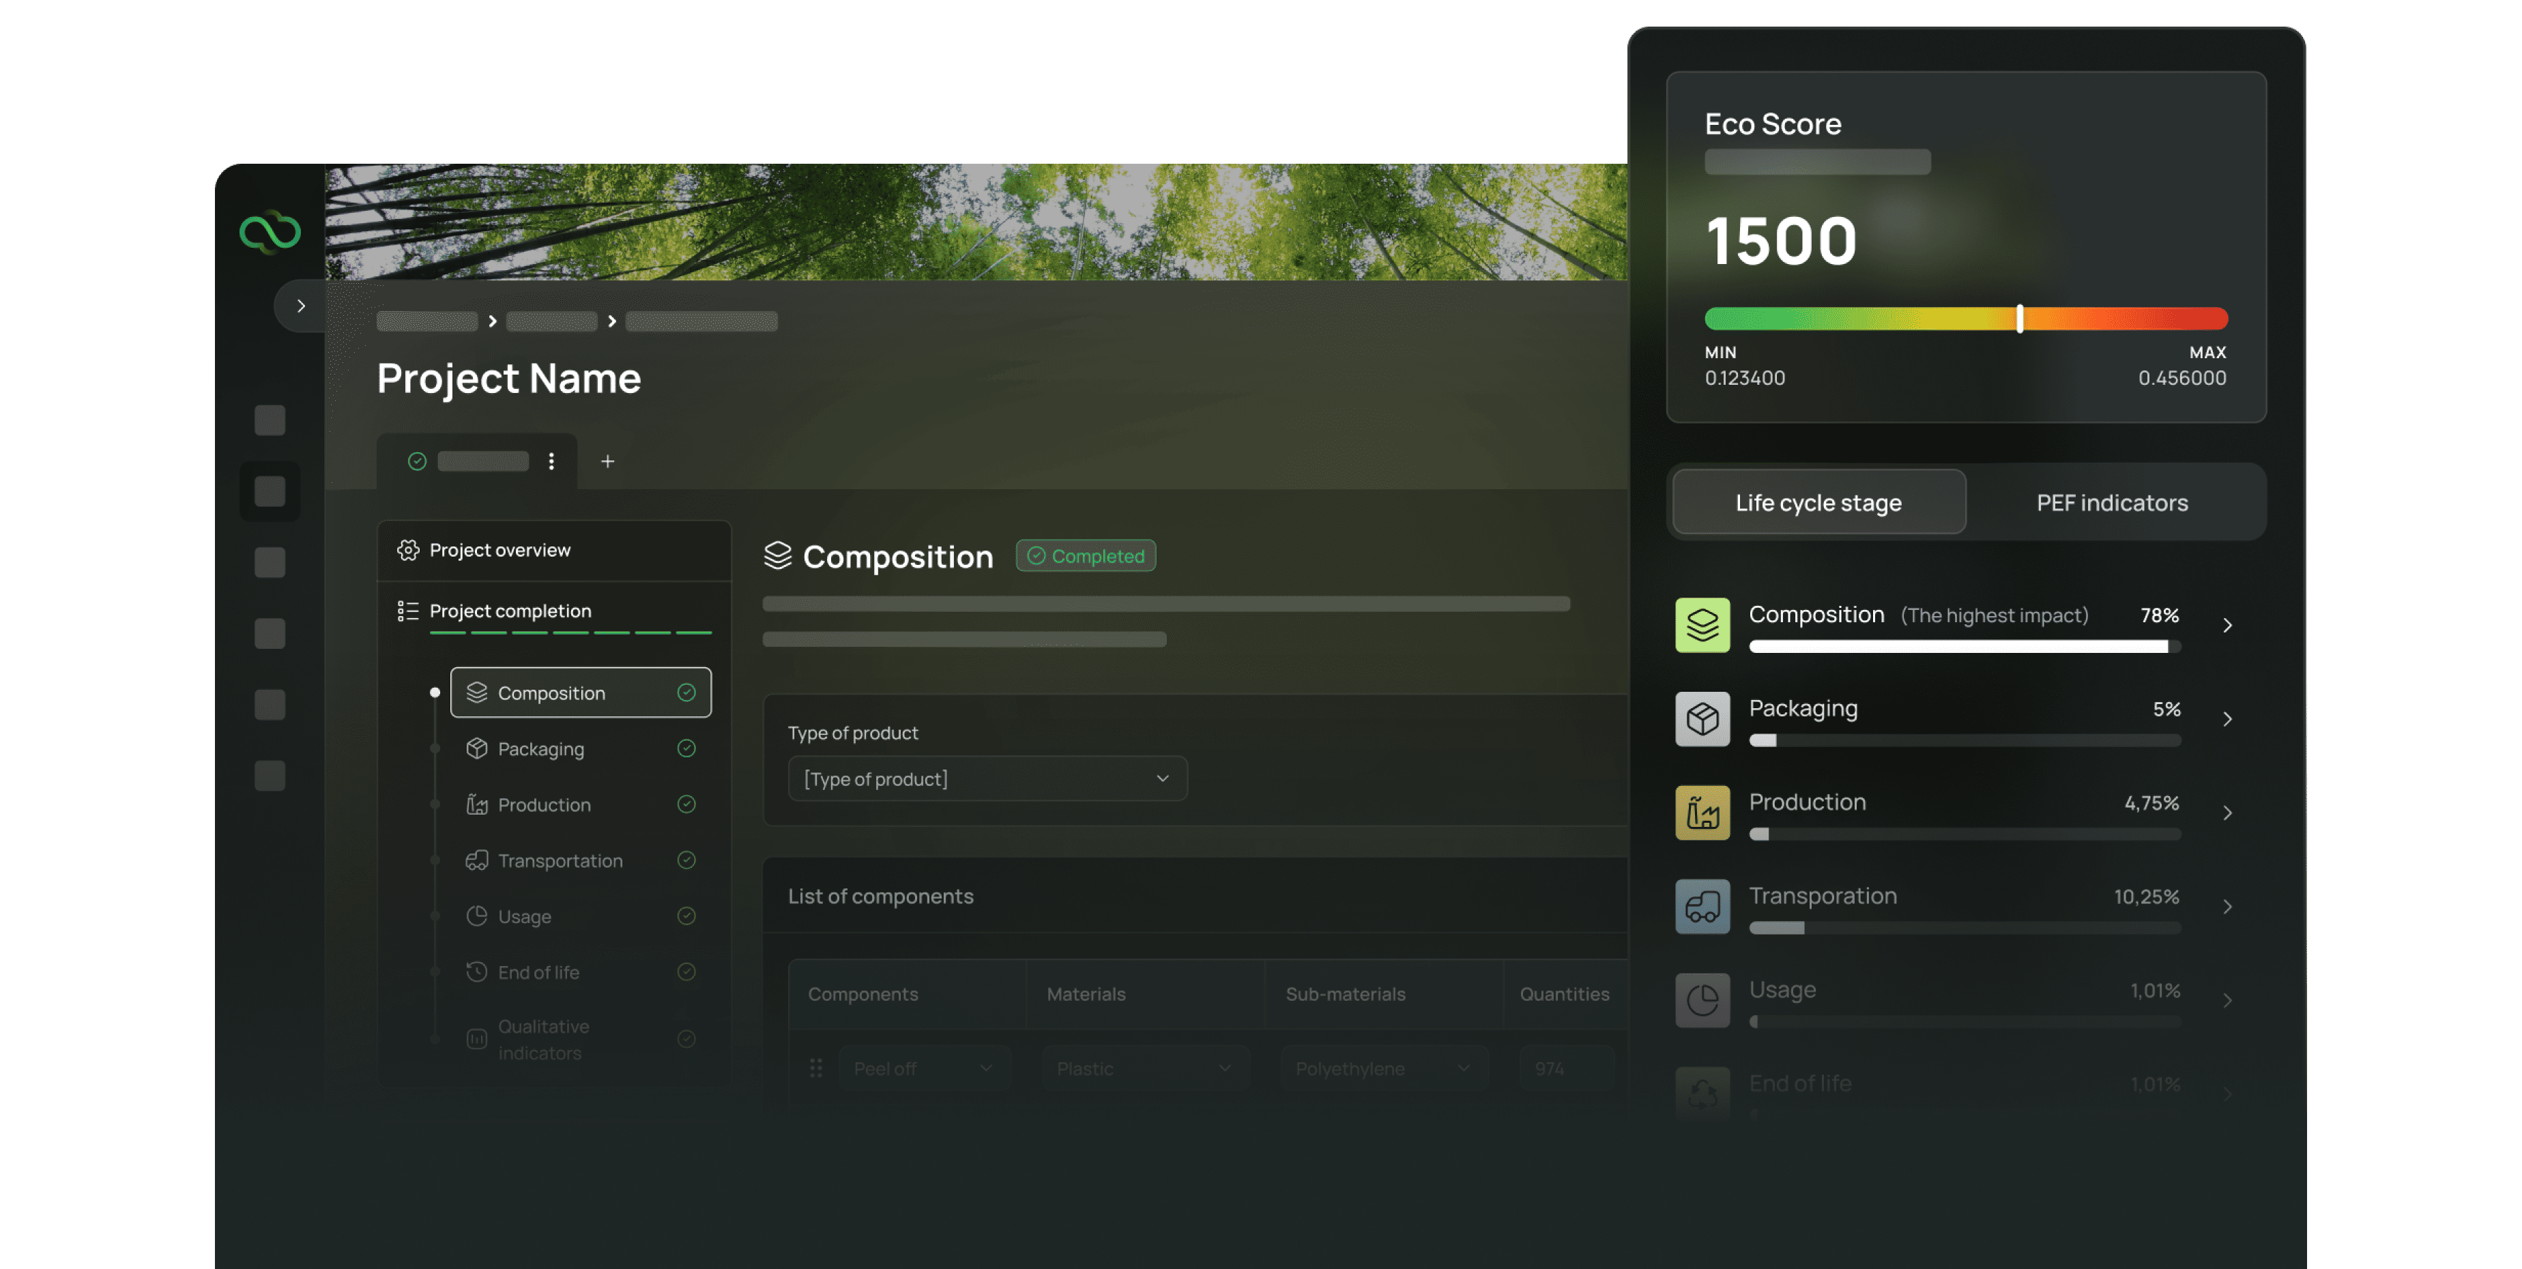Click the End of life clock icon
Image resolution: width=2522 pixels, height=1269 pixels.
pyautogui.click(x=477, y=972)
